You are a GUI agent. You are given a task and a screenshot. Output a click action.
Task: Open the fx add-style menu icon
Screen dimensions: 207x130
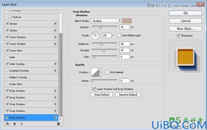point(8,124)
